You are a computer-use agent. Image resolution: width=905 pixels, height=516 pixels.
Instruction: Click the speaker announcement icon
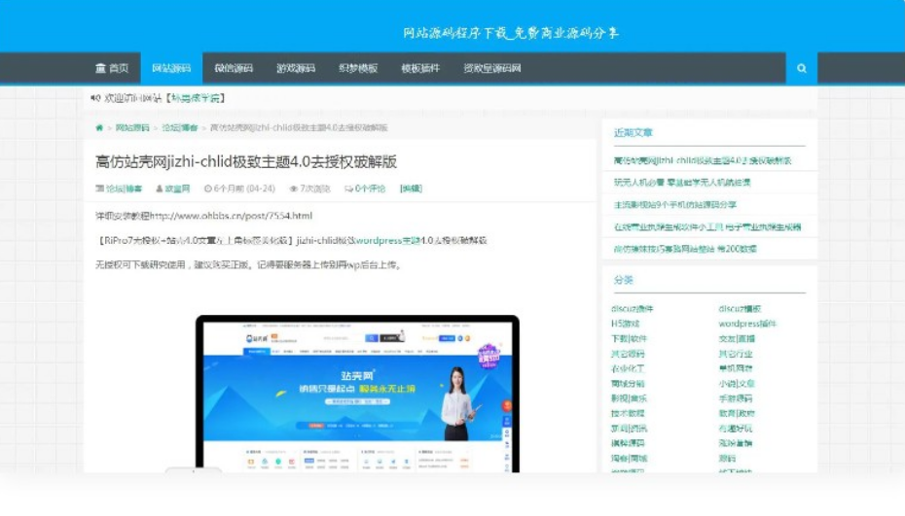pyautogui.click(x=95, y=98)
